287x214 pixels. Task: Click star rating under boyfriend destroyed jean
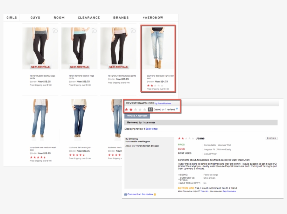155,86
